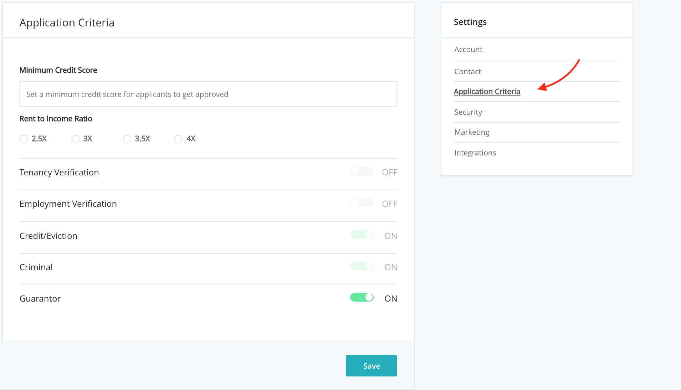Navigate to Security settings
Screen dimensions: 681x390
[x=468, y=112]
